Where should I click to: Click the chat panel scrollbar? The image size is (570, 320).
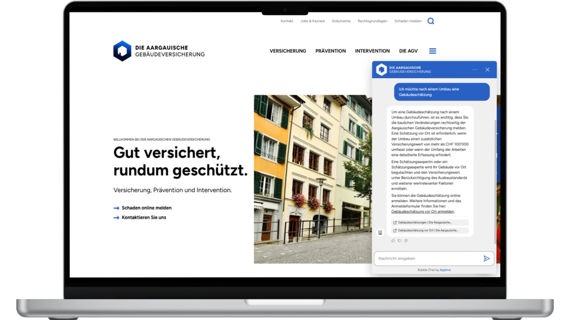tap(495, 182)
